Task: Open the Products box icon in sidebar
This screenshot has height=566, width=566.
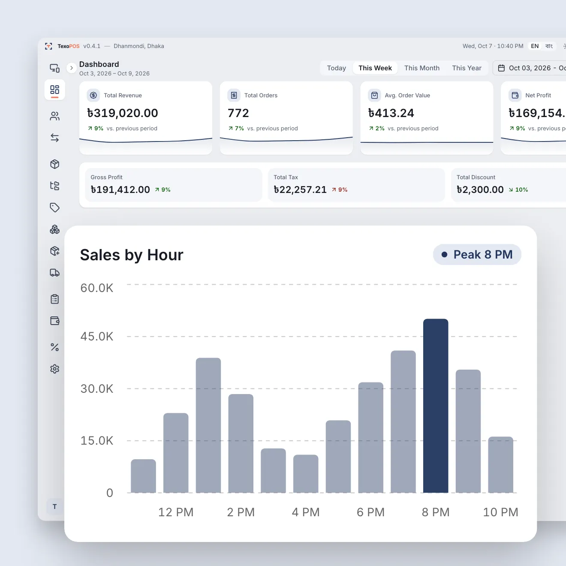Action: coord(54,164)
